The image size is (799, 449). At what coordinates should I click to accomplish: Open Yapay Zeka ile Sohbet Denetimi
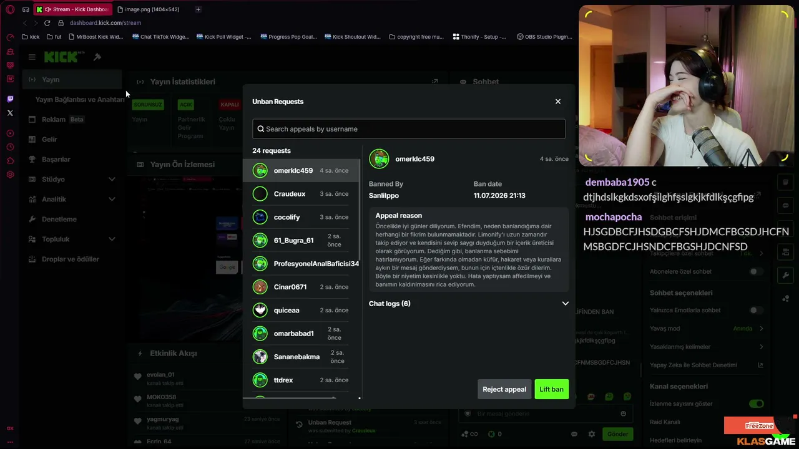tap(707, 365)
